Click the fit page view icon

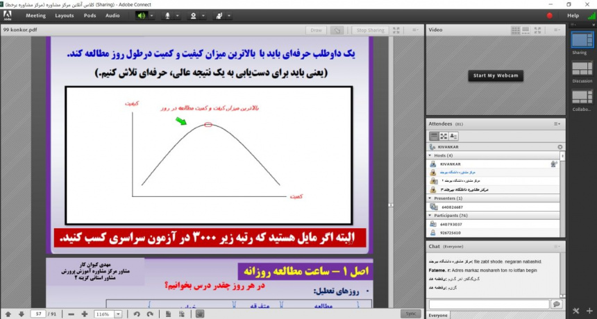(x=169, y=314)
